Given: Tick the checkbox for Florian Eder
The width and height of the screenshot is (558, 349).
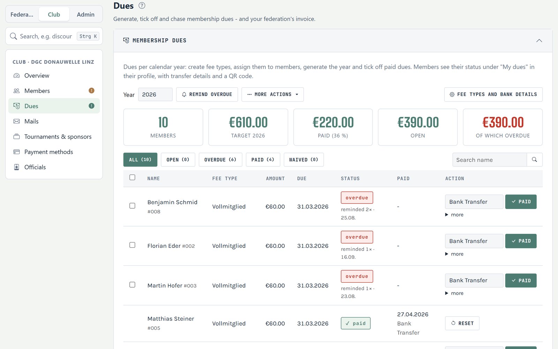Looking at the screenshot, I should (132, 245).
